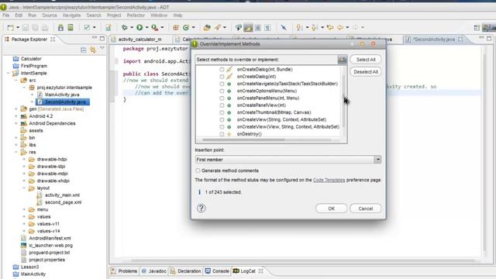Collapse the src folder node
496x279 pixels.
tap(16, 81)
